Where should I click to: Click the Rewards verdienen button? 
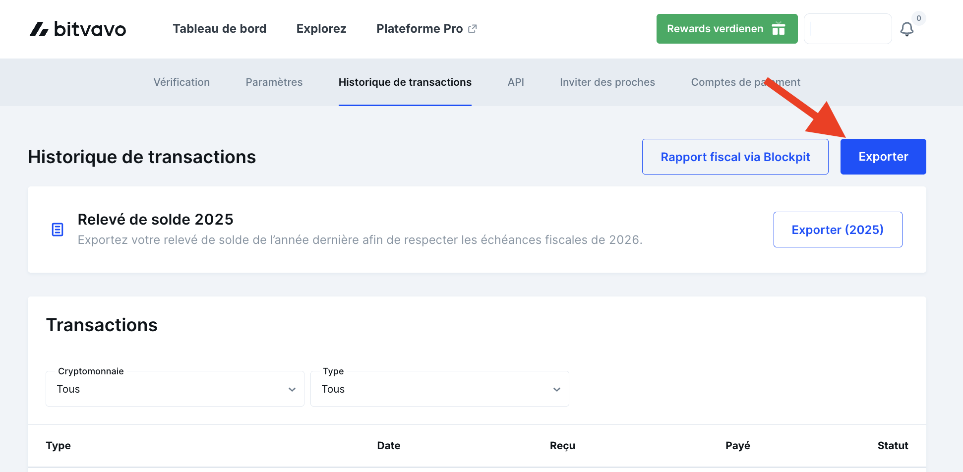tap(727, 29)
